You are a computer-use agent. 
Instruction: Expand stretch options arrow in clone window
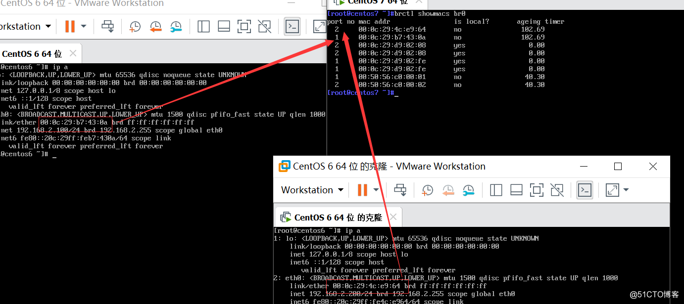click(x=626, y=190)
